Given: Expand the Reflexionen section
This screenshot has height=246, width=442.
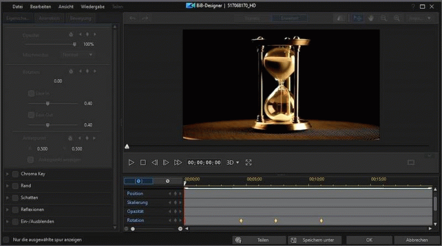Looking at the screenshot, I should (x=8, y=210).
